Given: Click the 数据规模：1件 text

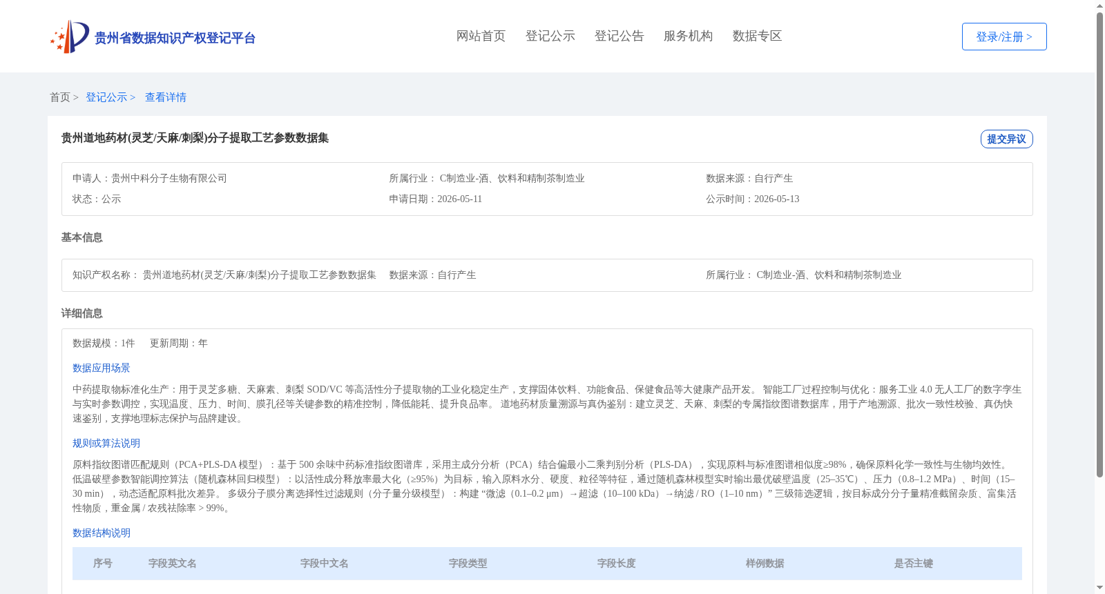Looking at the screenshot, I should point(104,343).
